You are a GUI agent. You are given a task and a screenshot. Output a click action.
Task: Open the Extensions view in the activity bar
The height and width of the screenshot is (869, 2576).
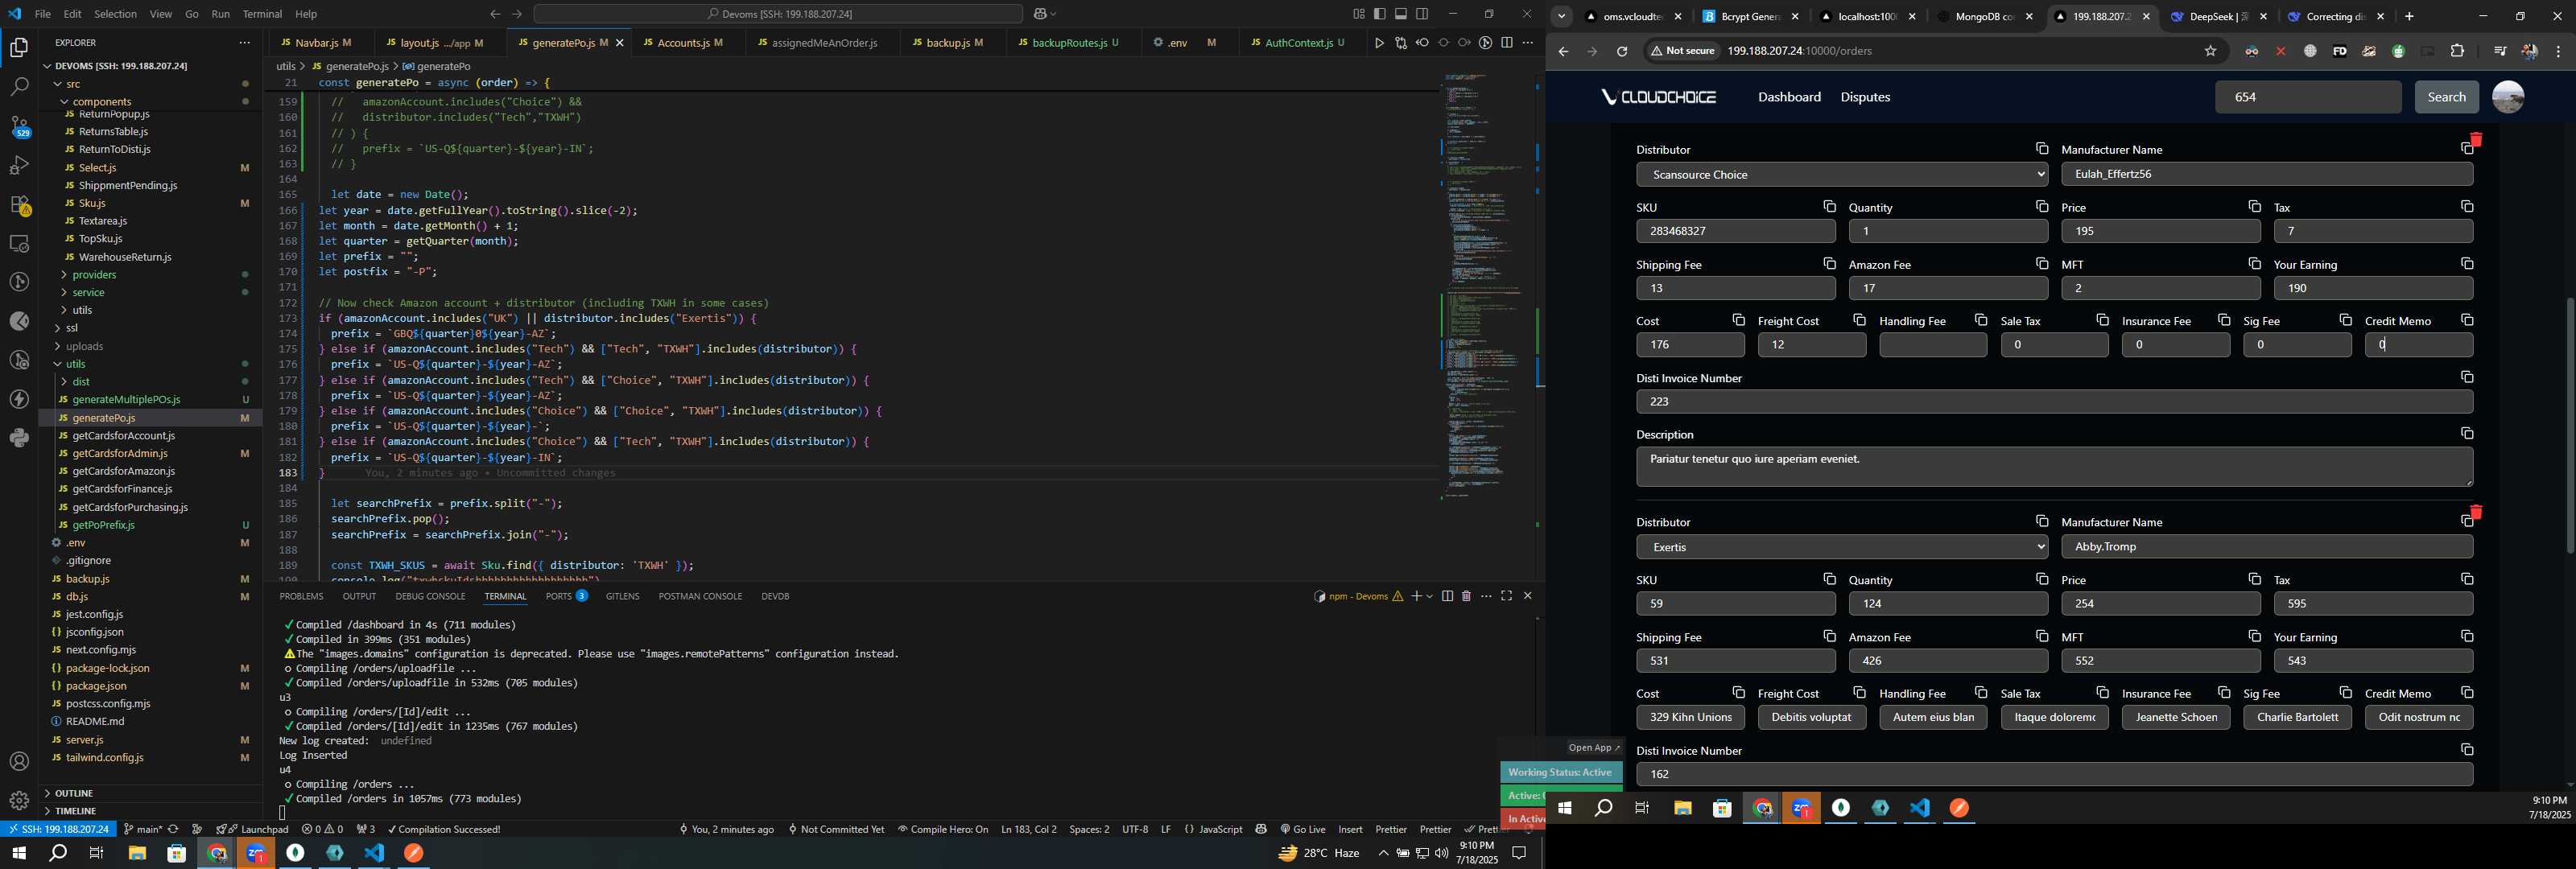tap(19, 204)
